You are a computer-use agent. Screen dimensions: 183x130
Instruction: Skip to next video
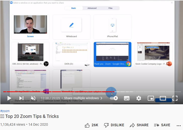coord(21,98)
